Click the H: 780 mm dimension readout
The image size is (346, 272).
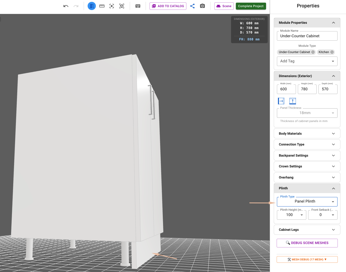click(x=249, y=28)
